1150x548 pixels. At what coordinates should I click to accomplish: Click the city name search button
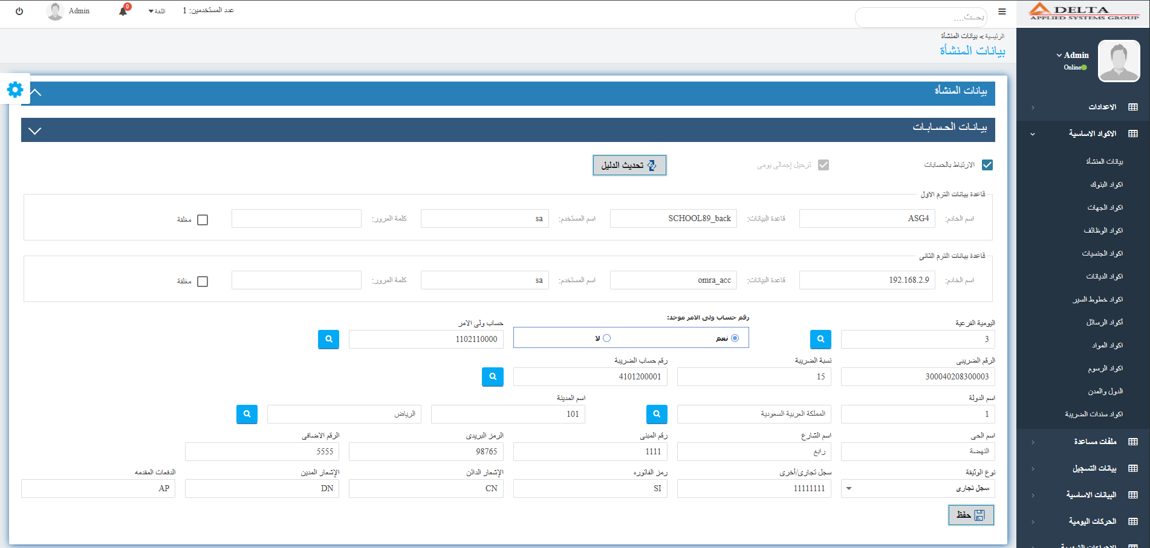[247, 414]
